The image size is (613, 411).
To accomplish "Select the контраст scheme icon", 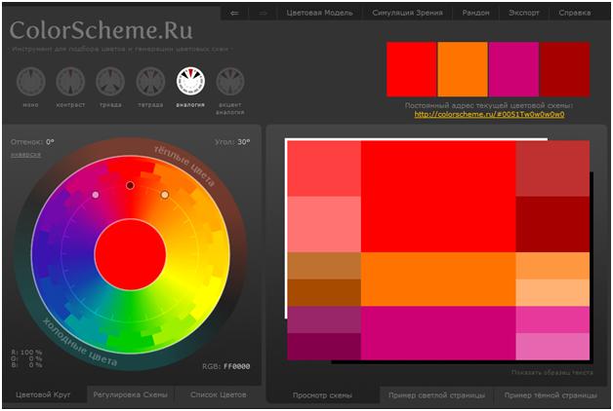I will click(70, 81).
